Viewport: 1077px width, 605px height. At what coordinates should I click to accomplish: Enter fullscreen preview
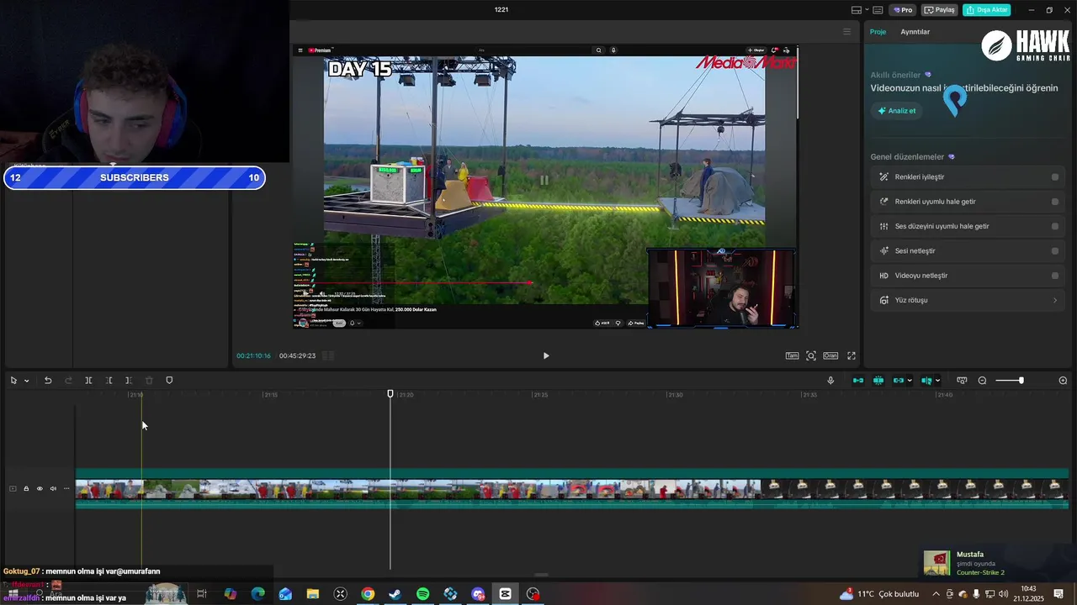click(852, 355)
